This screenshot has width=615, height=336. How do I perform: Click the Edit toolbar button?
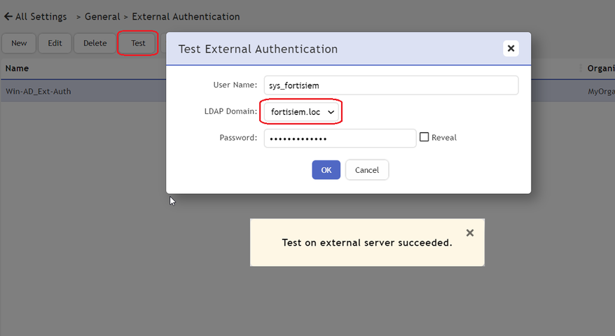tap(55, 43)
